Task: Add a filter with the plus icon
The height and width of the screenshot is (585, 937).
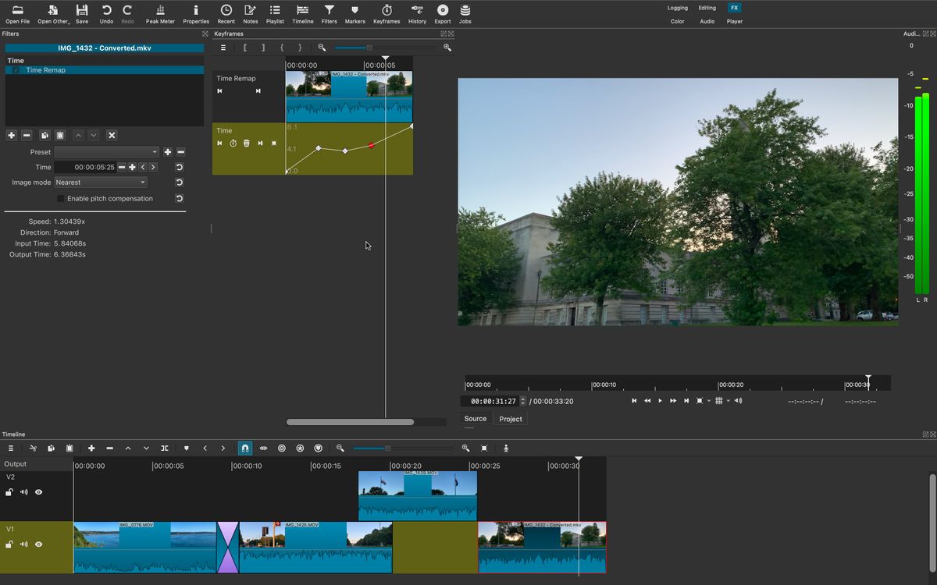Action: click(x=11, y=135)
